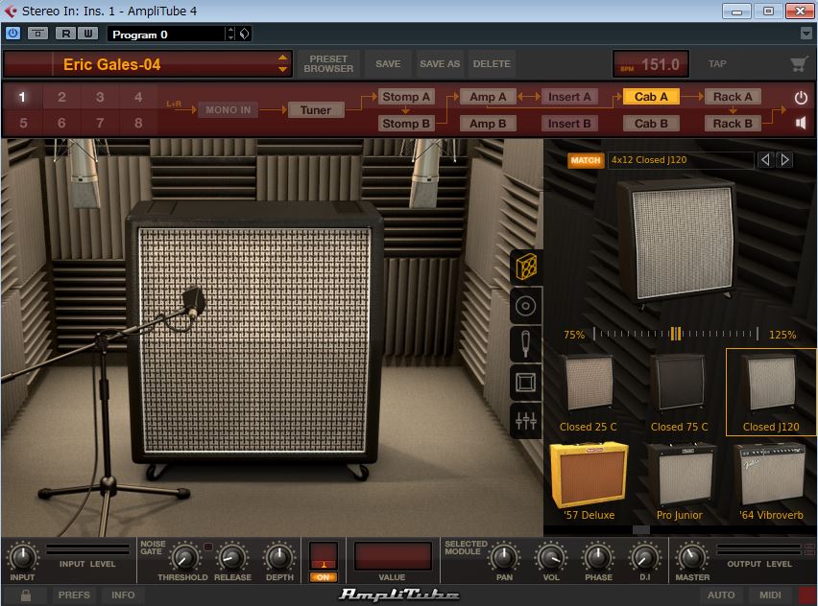Image resolution: width=818 pixels, height=606 pixels.
Task: Toggle the signal chain power button
Action: coord(801,98)
